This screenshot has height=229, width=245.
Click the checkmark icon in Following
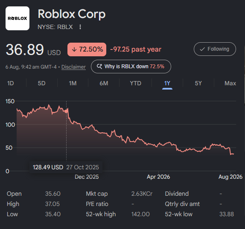tap(202, 49)
